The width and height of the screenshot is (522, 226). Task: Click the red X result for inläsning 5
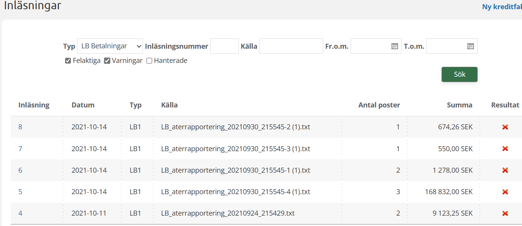[x=505, y=191]
